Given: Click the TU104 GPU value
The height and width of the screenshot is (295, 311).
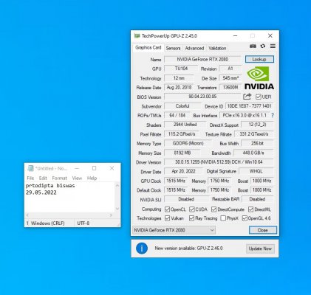Looking at the screenshot, I should coord(181,69).
